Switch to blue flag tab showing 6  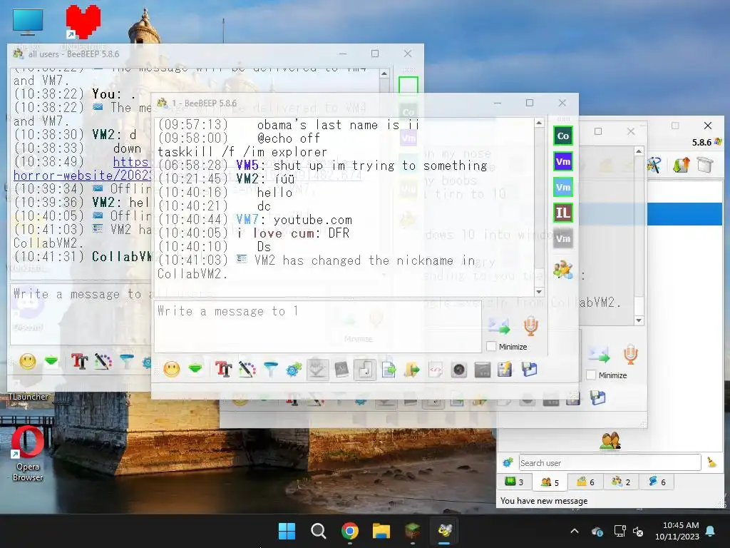pos(657,482)
